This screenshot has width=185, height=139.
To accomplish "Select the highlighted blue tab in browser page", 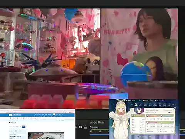I will pyautogui.click(x=24, y=127).
